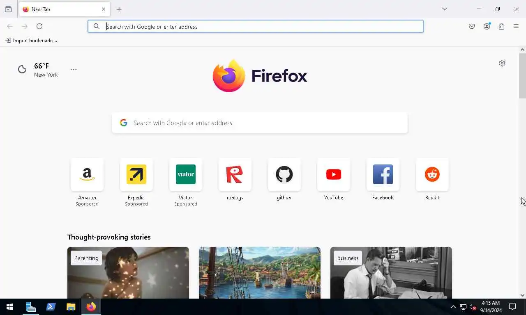The width and height of the screenshot is (526, 315).
Task: Open the taskbar clock and date
Action: [491, 307]
